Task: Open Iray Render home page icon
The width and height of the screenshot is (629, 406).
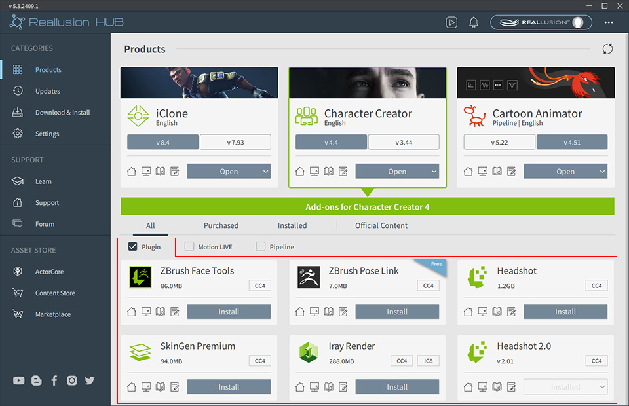Action: click(x=299, y=387)
